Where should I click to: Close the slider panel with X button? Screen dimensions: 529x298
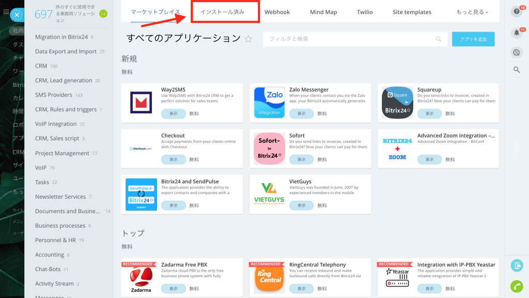17,15
